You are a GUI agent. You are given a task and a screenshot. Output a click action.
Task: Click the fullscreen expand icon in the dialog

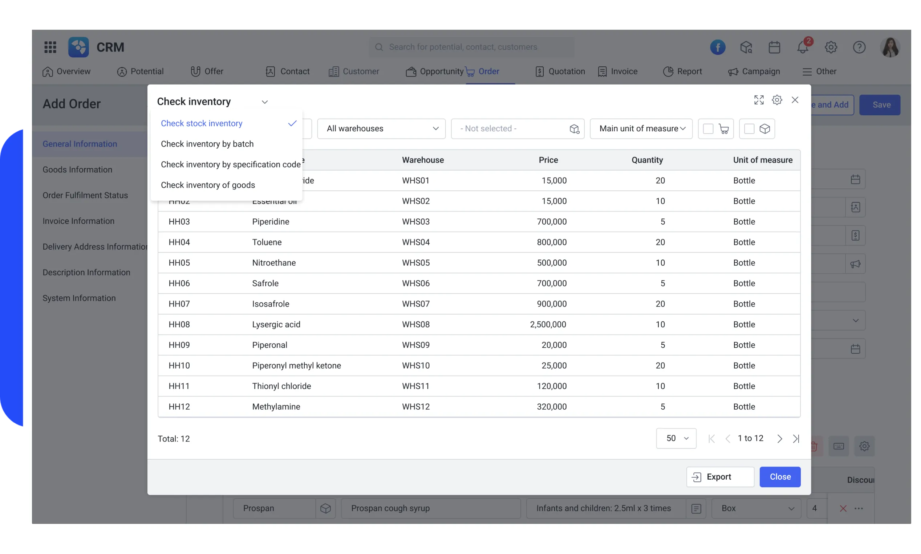pyautogui.click(x=759, y=100)
